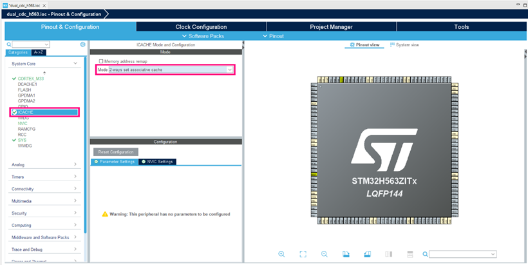Select SYS in System Core
This screenshot has width=528, height=265.
tap(23, 141)
